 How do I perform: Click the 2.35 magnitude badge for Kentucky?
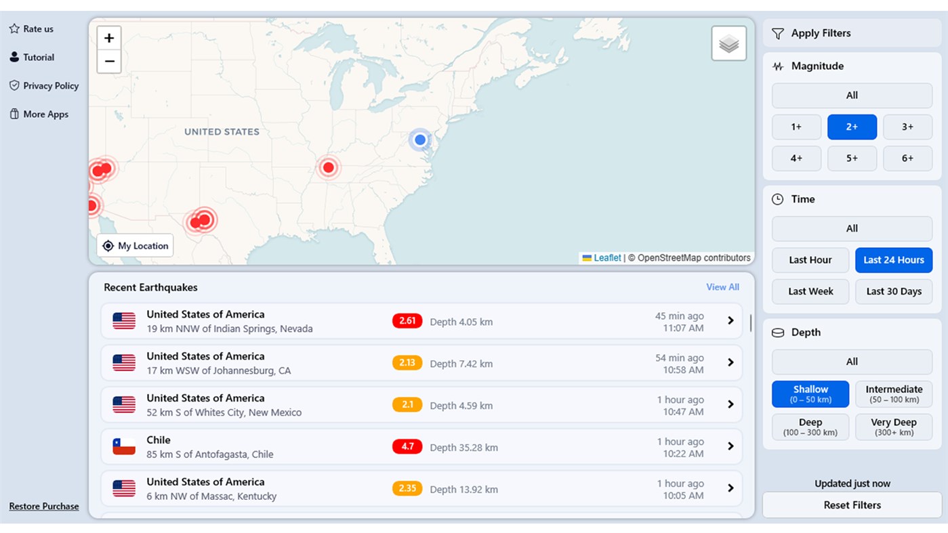[x=407, y=489]
